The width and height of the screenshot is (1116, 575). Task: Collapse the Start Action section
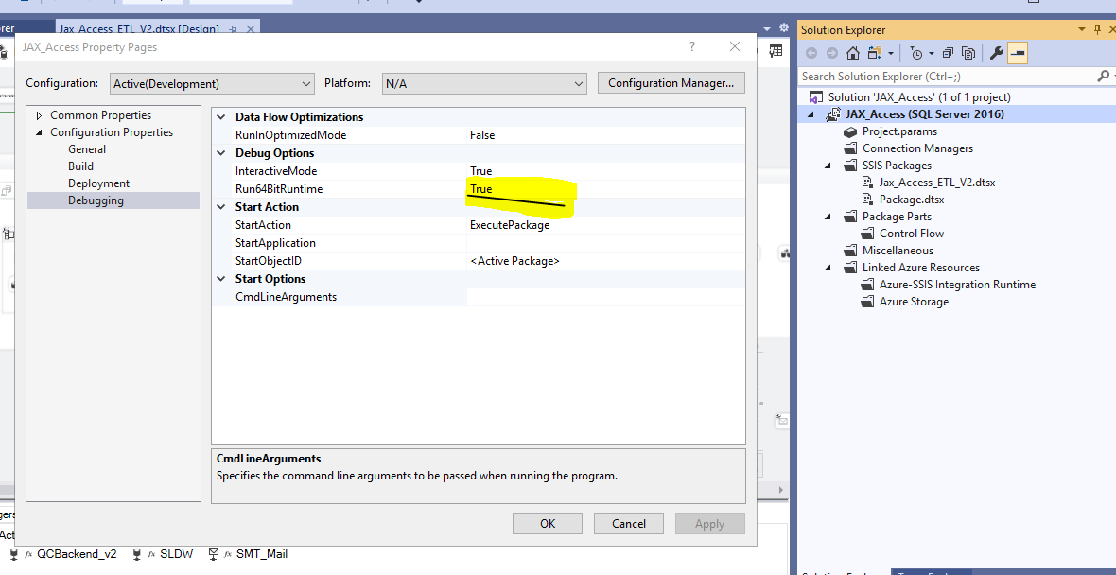coord(221,207)
